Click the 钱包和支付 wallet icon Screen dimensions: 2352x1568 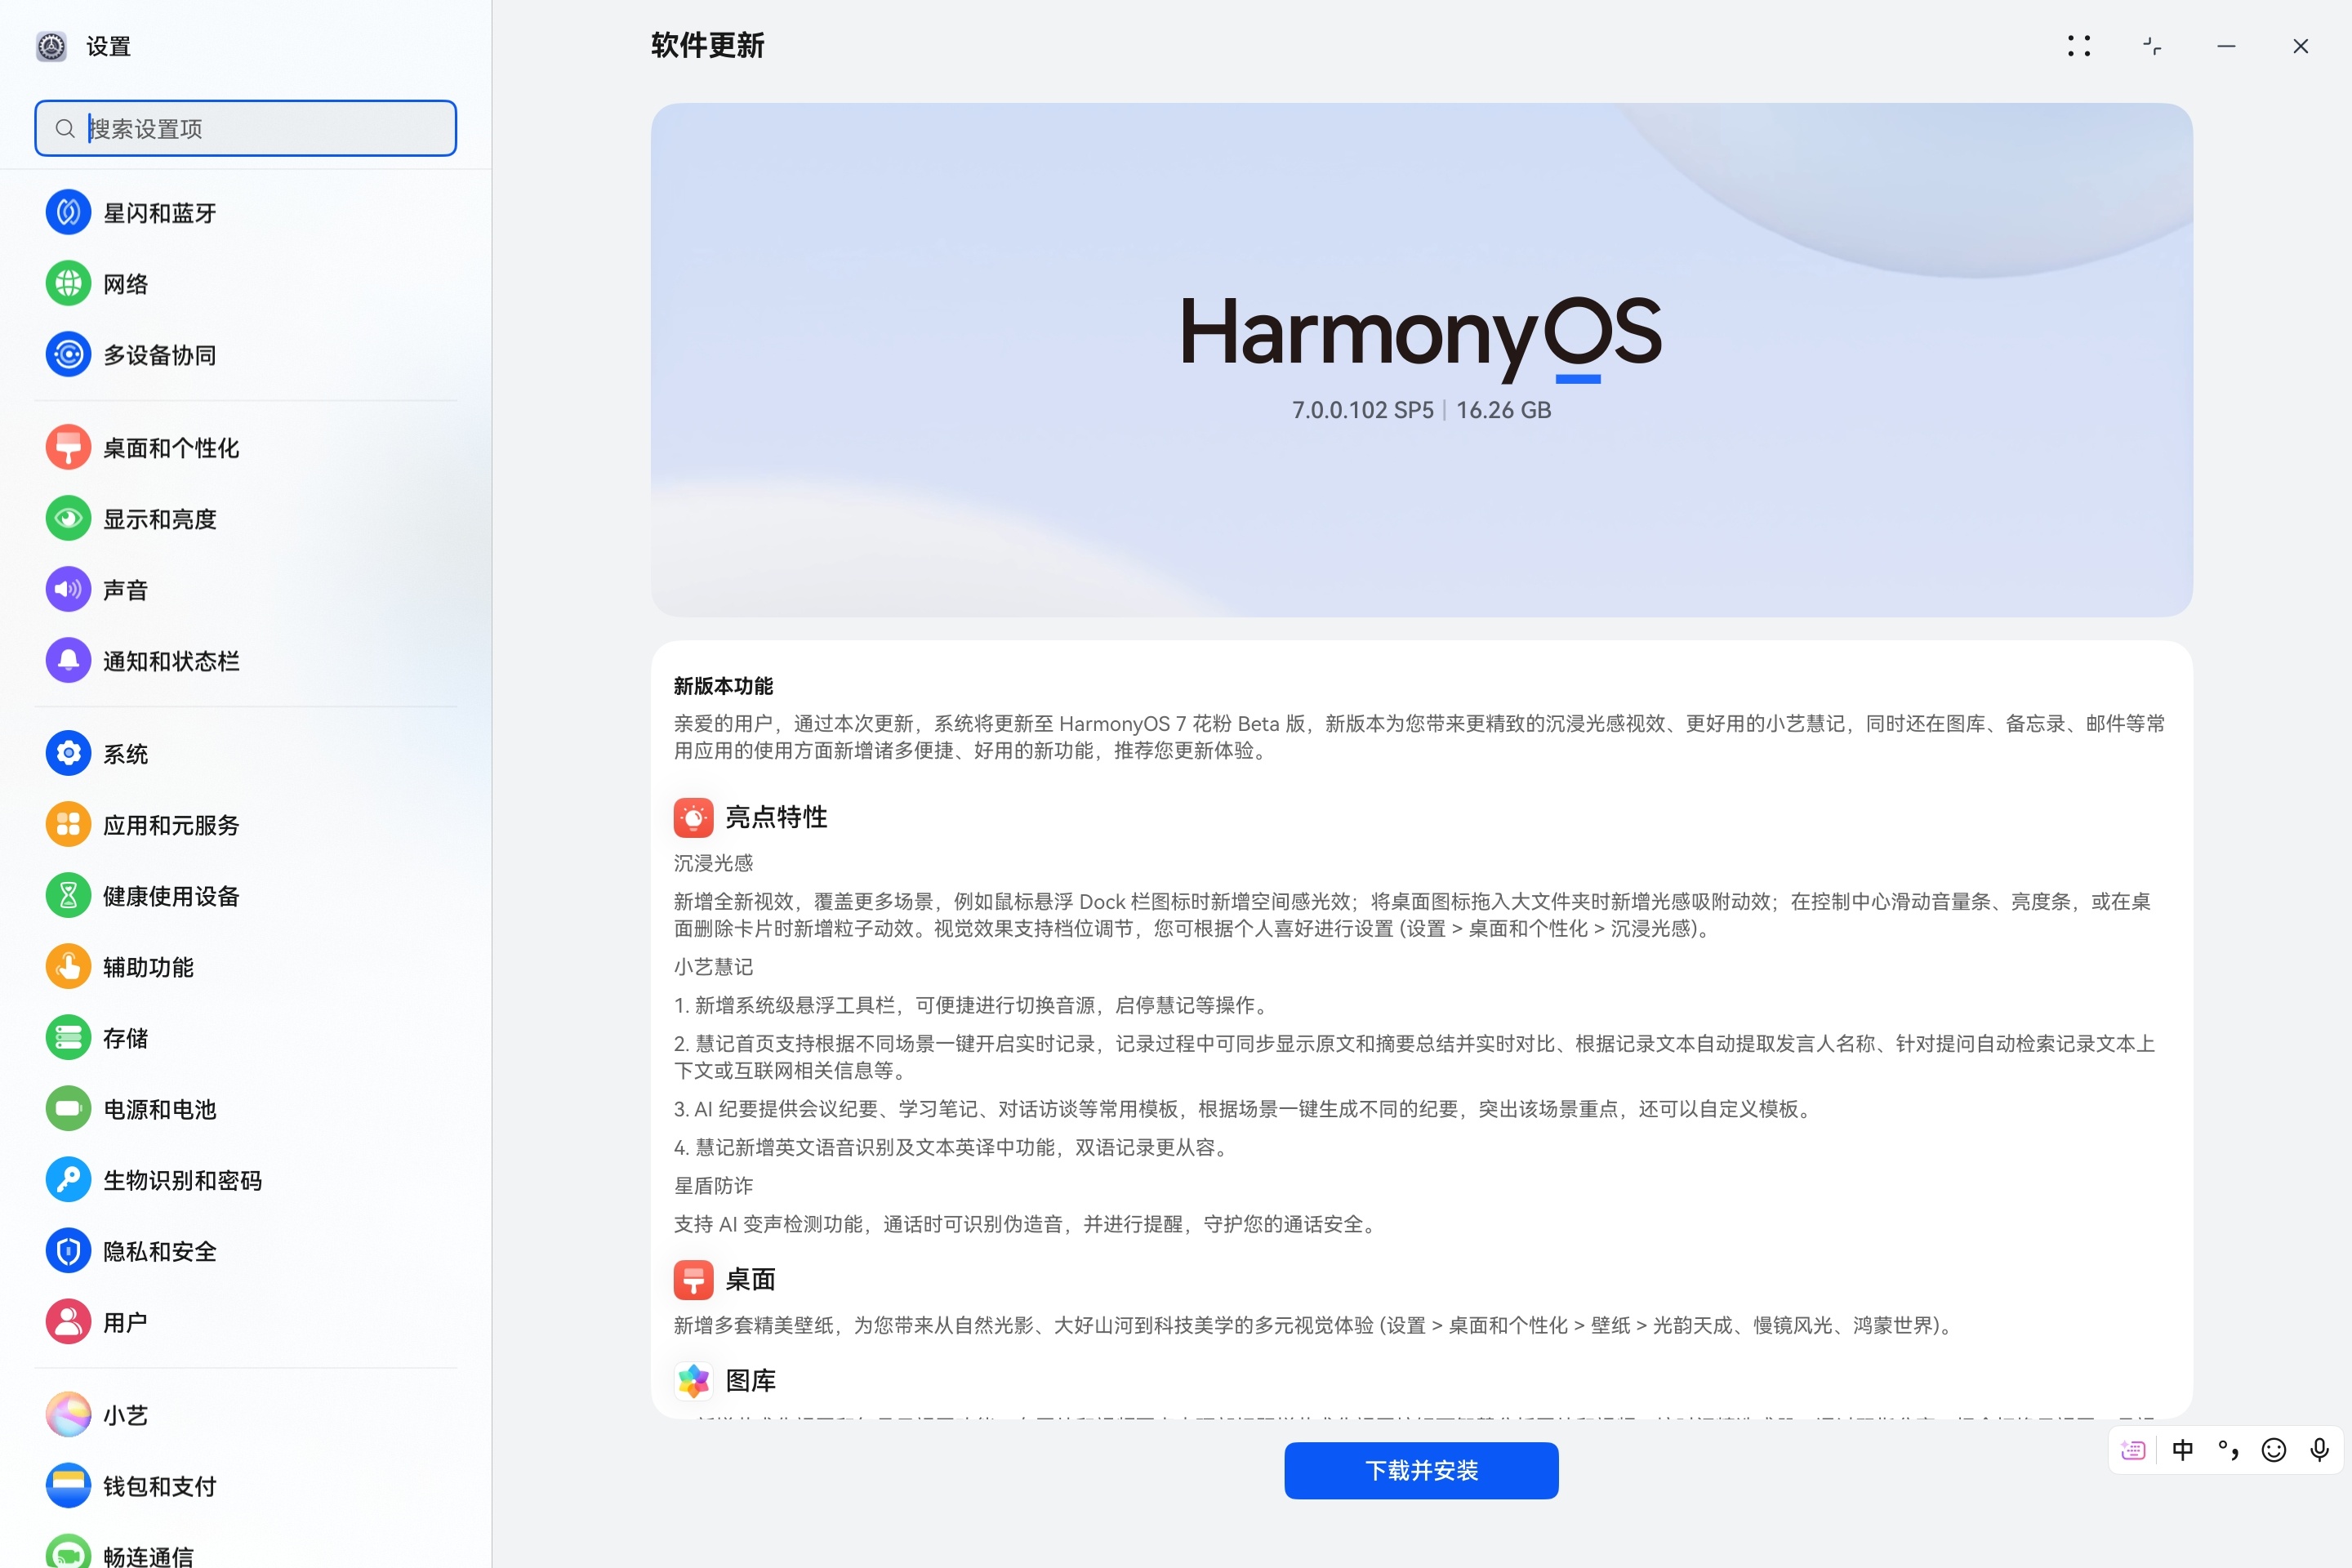68,1486
